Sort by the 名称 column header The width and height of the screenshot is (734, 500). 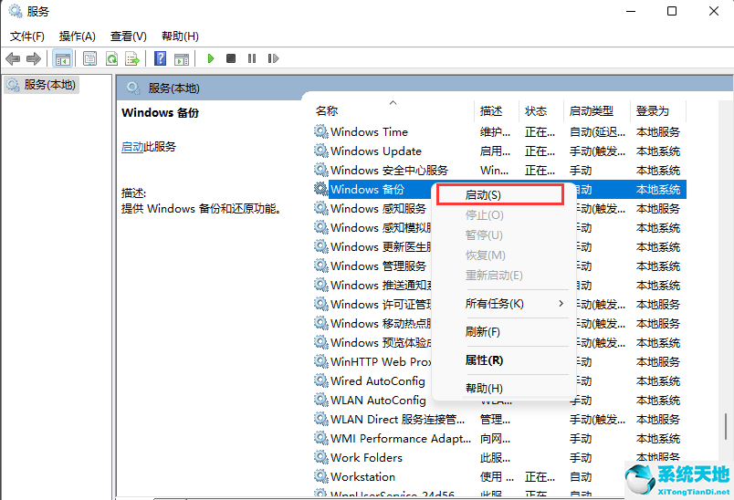coord(327,110)
